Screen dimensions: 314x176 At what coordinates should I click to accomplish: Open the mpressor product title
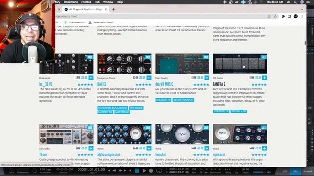[219, 154]
